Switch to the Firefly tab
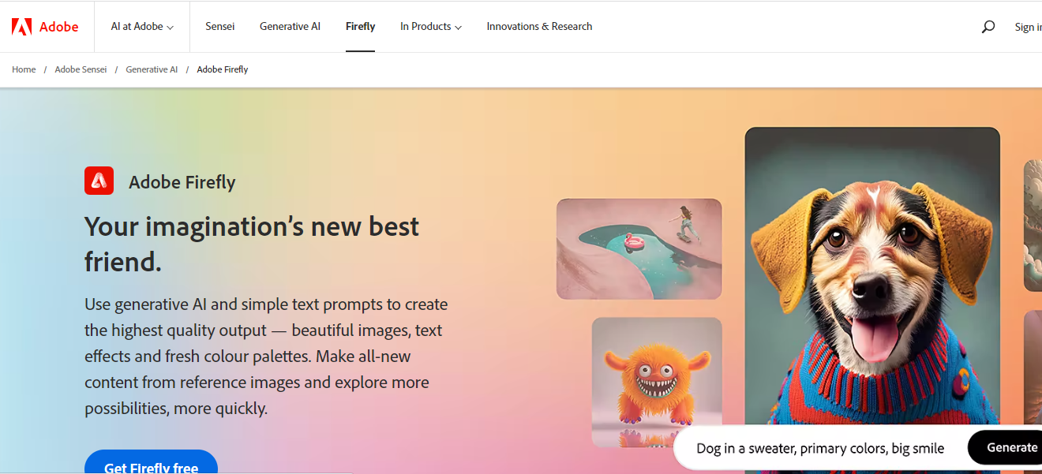The height and width of the screenshot is (474, 1042). tap(360, 27)
